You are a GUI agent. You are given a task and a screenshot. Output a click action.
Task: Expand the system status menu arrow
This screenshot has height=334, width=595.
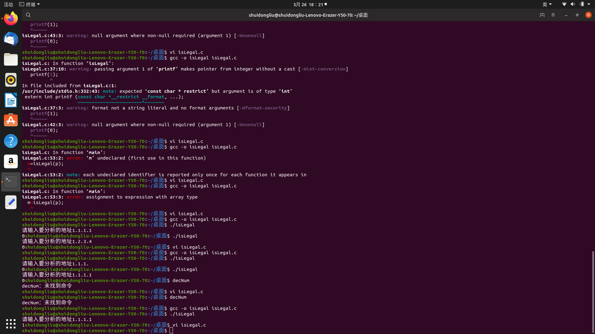point(589,4)
